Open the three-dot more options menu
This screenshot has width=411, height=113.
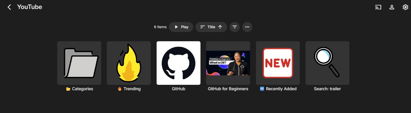click(247, 27)
